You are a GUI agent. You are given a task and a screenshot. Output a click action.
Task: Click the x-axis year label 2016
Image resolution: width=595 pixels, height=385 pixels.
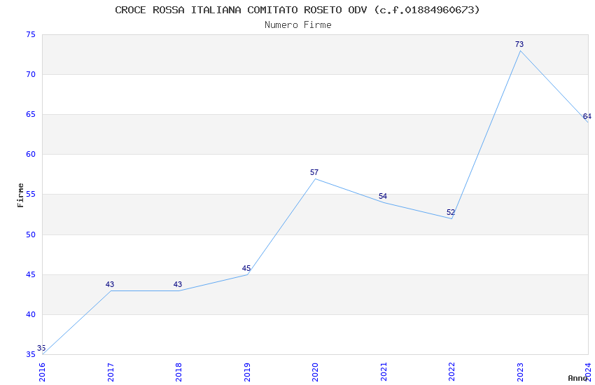42,372
